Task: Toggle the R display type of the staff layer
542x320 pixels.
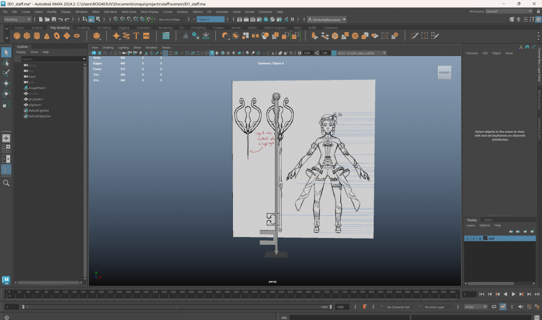Action: pos(480,239)
